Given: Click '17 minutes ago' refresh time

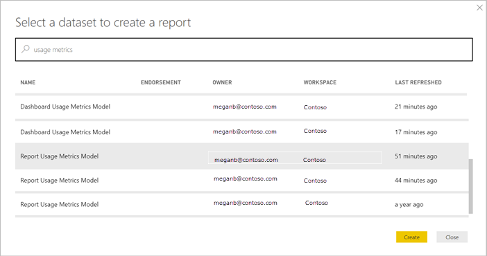Looking at the screenshot, I should (416, 132).
